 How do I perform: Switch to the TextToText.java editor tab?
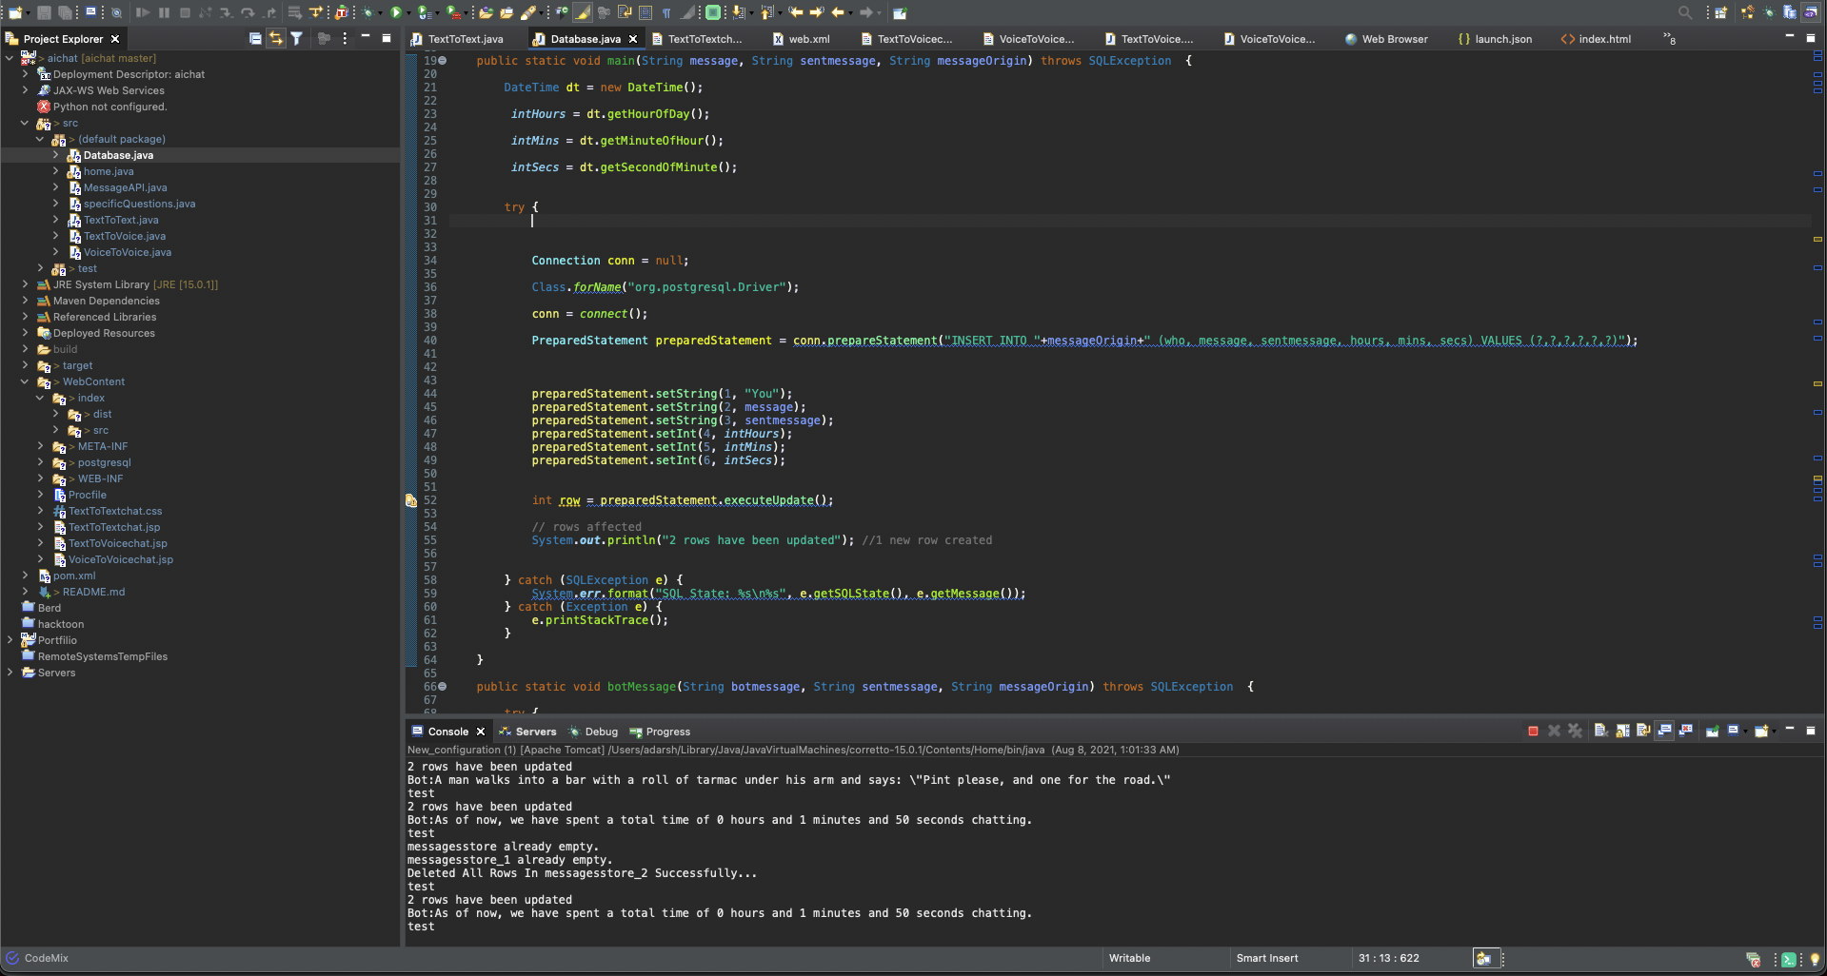pos(465,39)
